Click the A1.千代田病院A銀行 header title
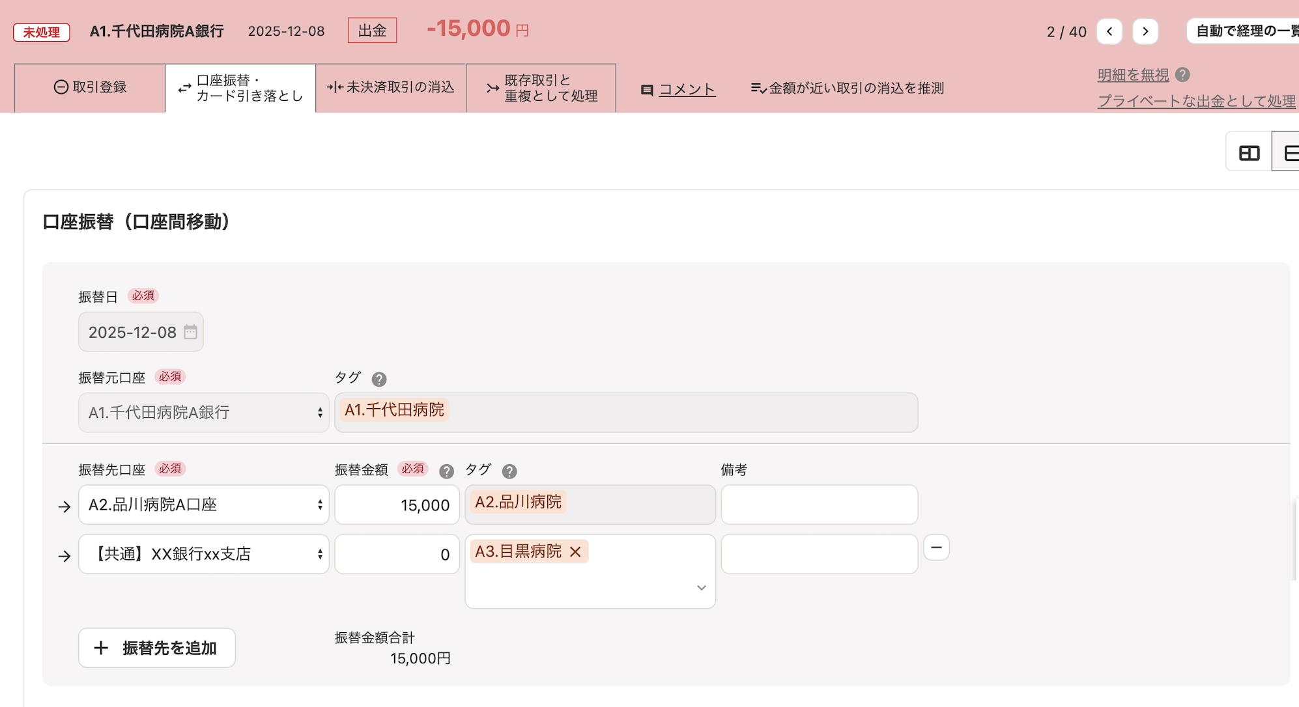 coord(156,31)
